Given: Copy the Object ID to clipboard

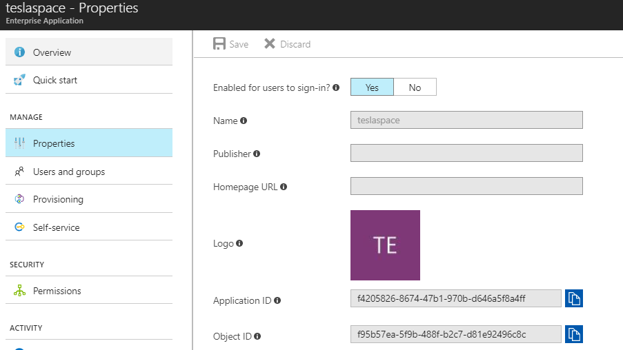Looking at the screenshot, I should coord(574,334).
